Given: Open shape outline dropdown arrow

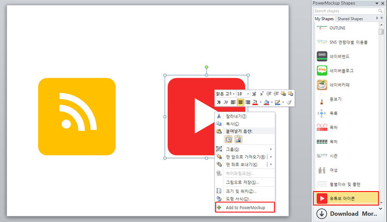Looking at the screenshot, I should click(x=283, y=103).
